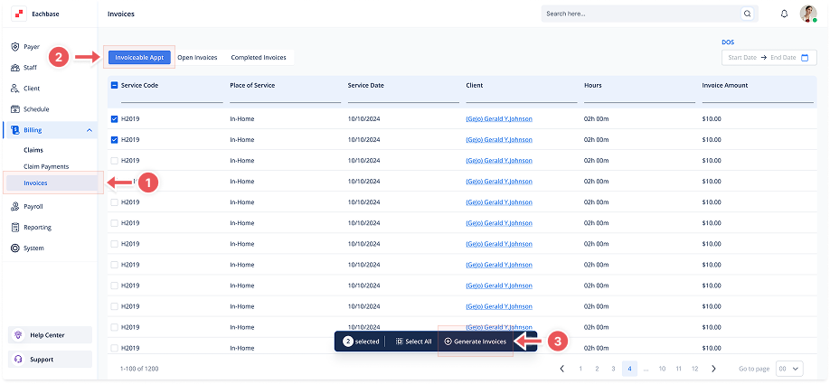This screenshot has width=830, height=384.
Task: Open the Schedule calendar icon in sidebar
Action: [15, 109]
